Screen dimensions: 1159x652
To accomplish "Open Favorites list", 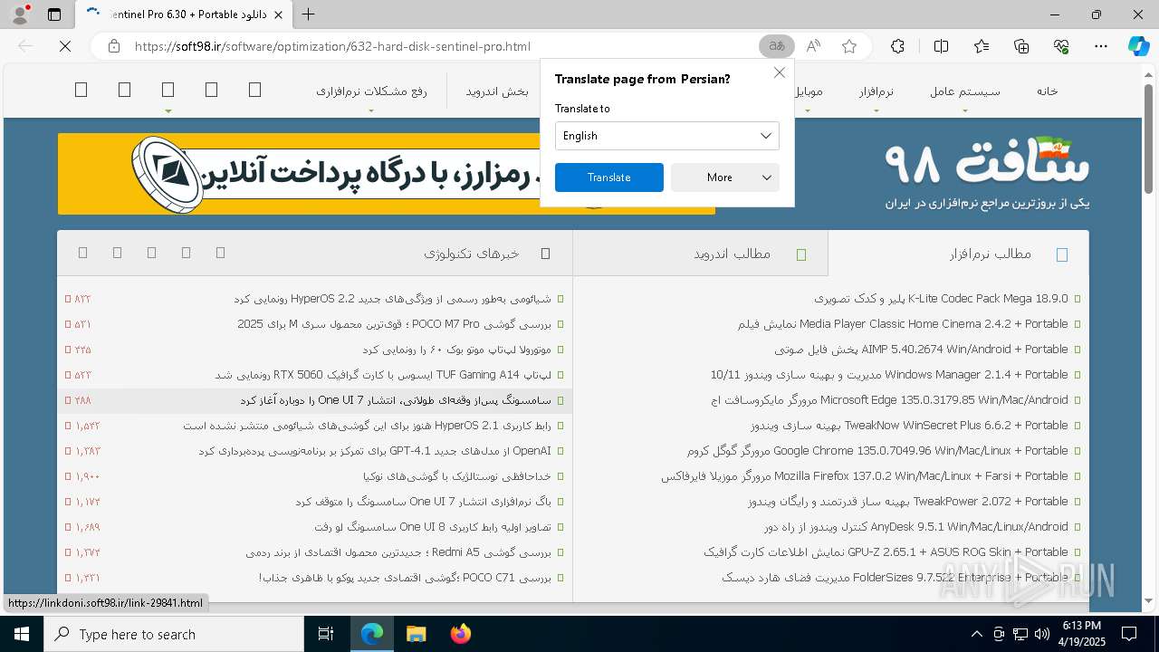I will 982,46.
